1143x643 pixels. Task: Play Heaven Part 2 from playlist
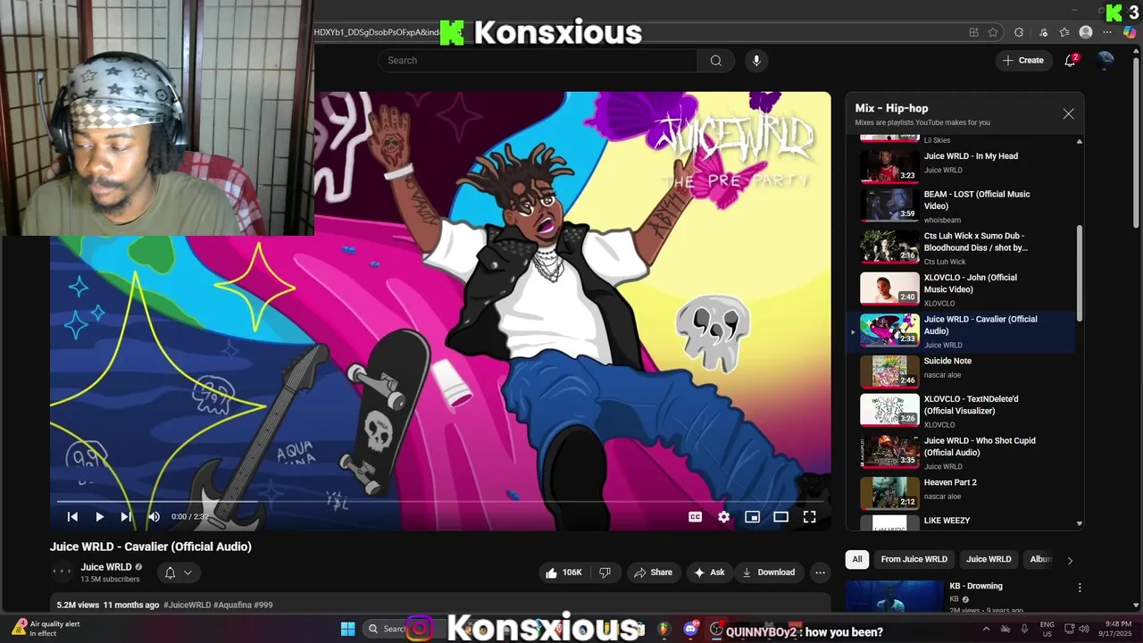pyautogui.click(x=963, y=492)
